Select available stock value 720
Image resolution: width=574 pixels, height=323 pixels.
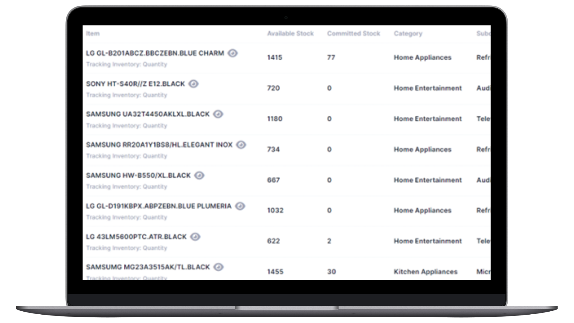[x=274, y=88]
